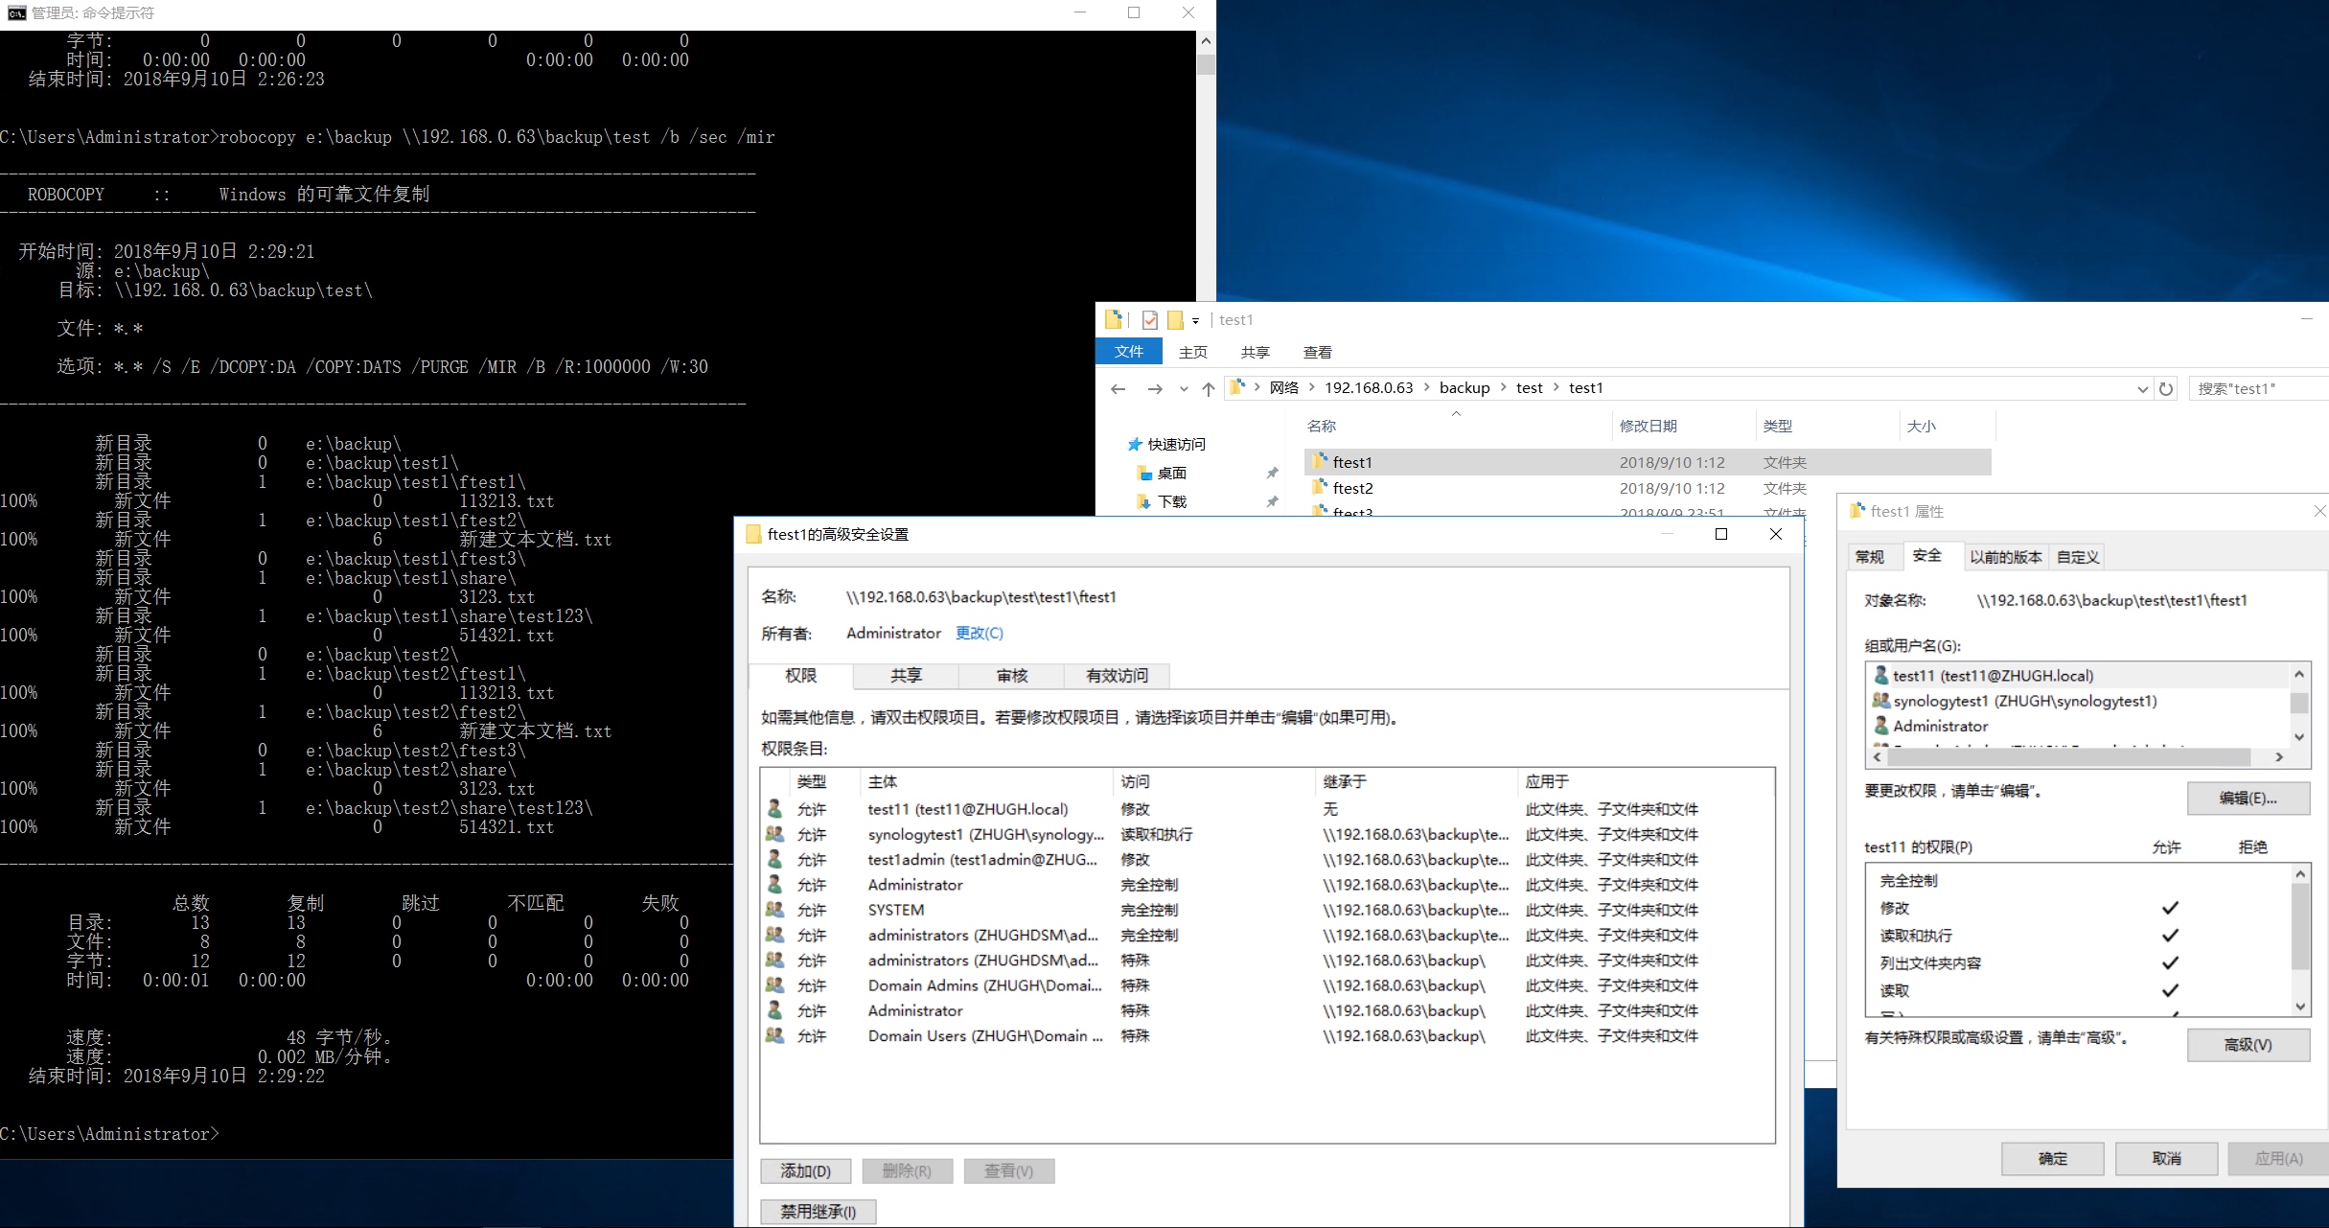2329x1228 pixels.
Task: Click the Remove button in advanced security
Action: pyautogui.click(x=907, y=1170)
